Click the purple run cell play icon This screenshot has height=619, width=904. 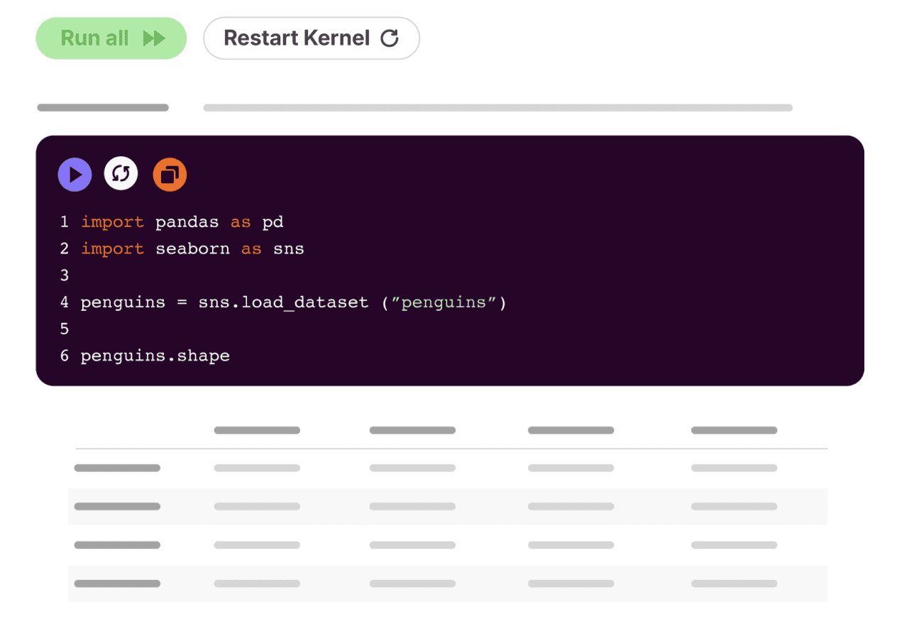pyautogui.click(x=75, y=175)
